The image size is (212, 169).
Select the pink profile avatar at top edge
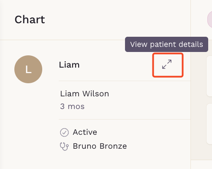(209, 20)
